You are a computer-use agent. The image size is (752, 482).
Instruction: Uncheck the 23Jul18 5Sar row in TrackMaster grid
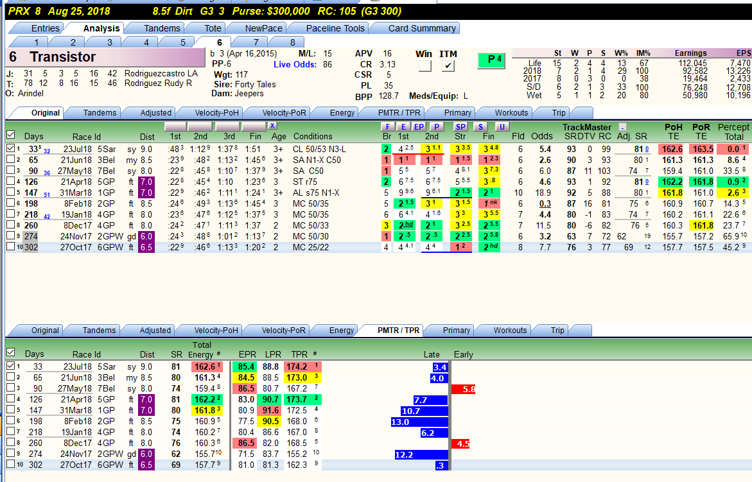tap(10, 148)
